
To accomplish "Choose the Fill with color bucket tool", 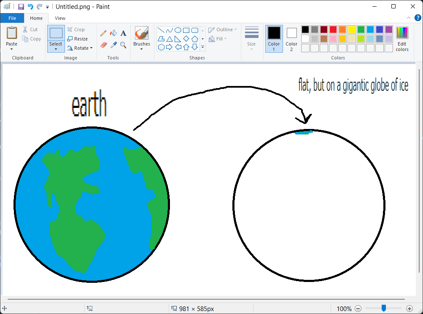I will 113,33.
